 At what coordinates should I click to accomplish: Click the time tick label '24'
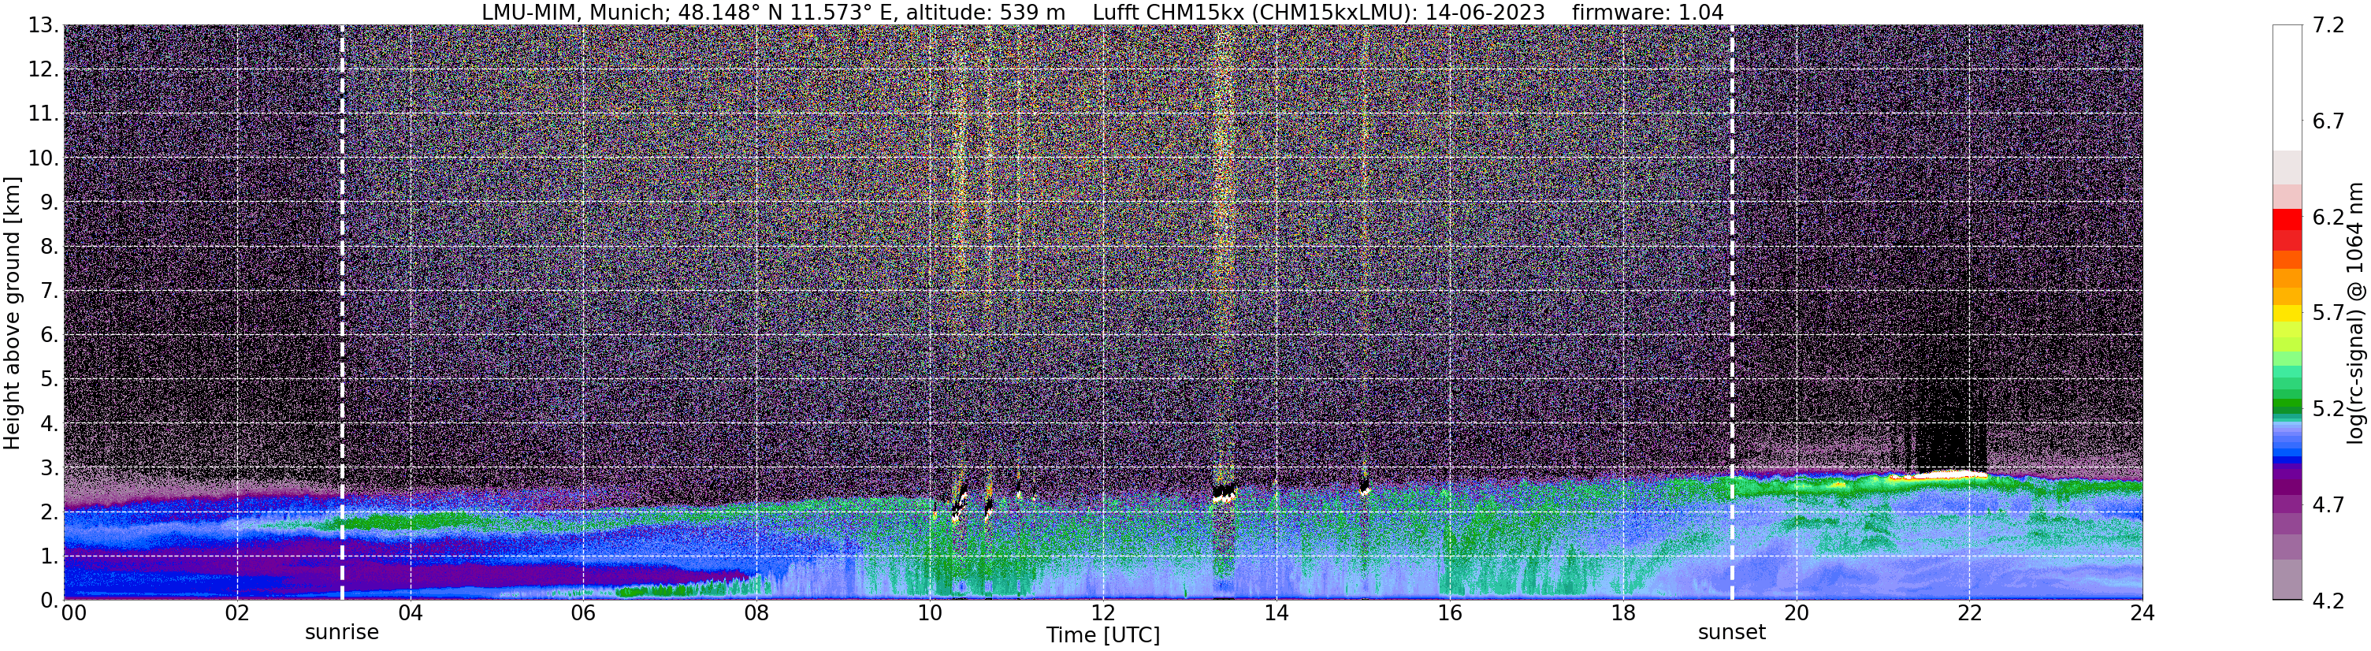tap(2142, 613)
